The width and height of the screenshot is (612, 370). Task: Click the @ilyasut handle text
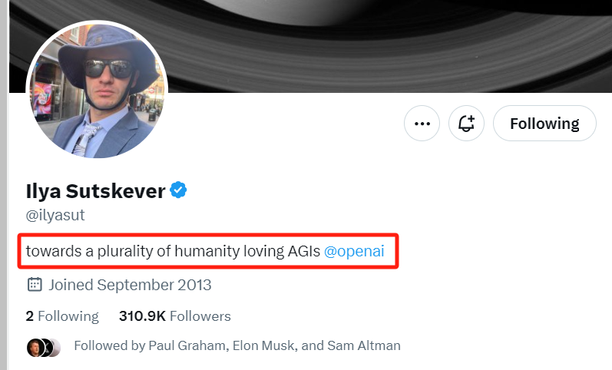[55, 215]
